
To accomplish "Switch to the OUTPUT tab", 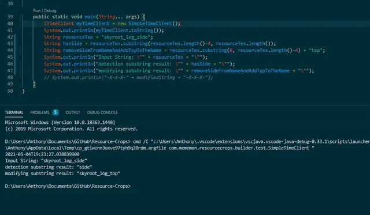I will point(73,112).
